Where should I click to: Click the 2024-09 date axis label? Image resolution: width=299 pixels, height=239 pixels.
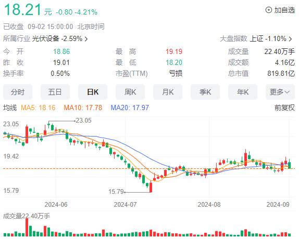(x=278, y=205)
